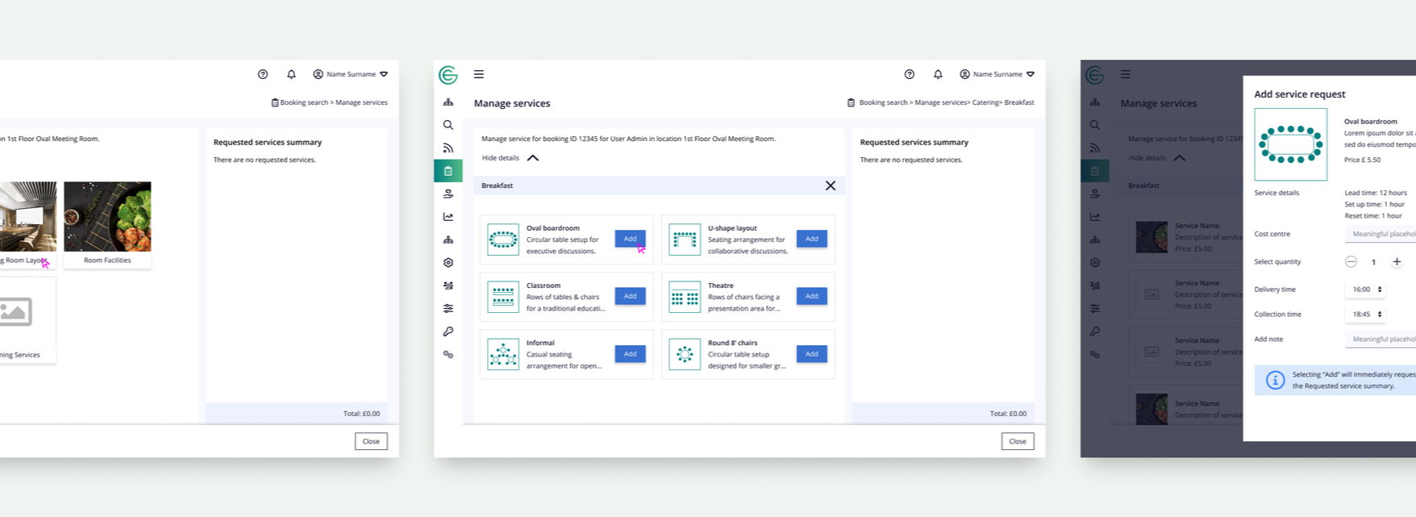1416x517 pixels.
Task: Click the Cost centre input field
Action: pos(1381,234)
